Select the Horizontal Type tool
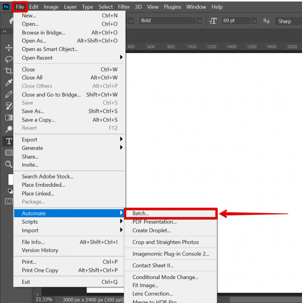The height and width of the screenshot is (303, 302). click(8, 141)
